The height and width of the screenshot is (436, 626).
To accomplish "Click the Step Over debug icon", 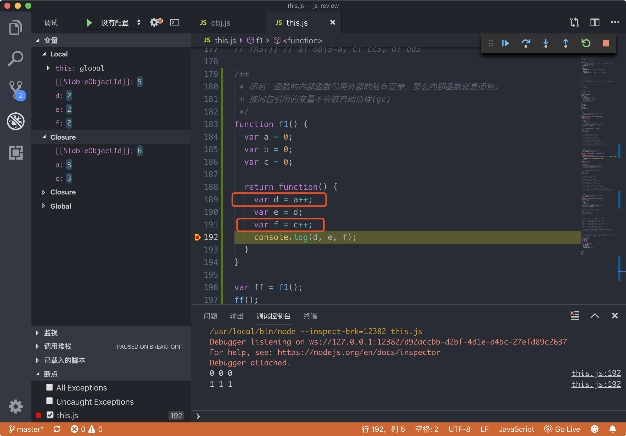I will (x=526, y=43).
